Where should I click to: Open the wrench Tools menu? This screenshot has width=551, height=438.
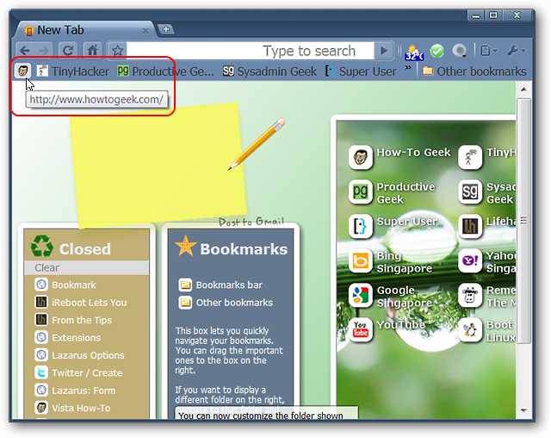(x=516, y=51)
